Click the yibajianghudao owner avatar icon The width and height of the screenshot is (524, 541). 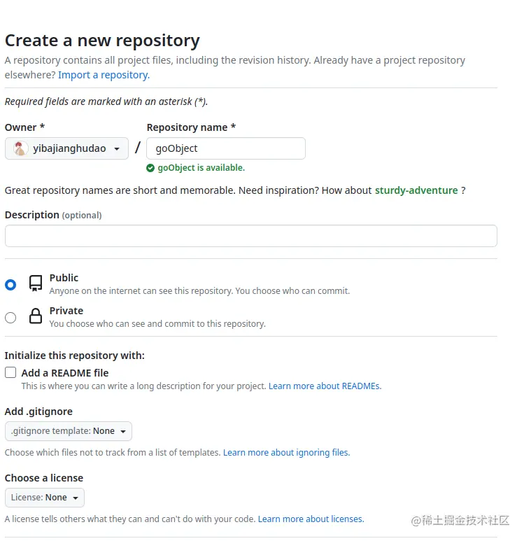20,148
